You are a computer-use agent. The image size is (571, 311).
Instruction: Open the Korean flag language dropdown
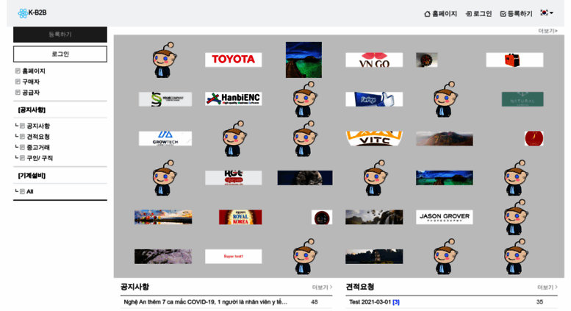(547, 12)
